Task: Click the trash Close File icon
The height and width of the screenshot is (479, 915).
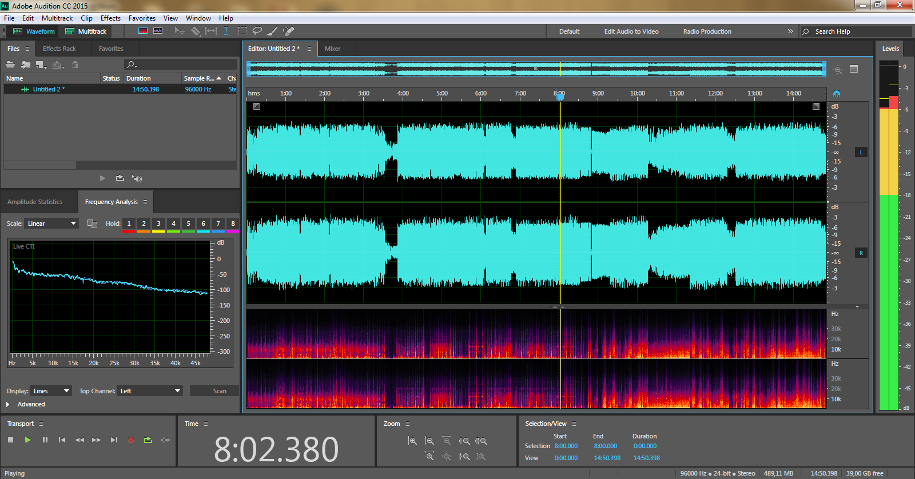Action: [75, 65]
